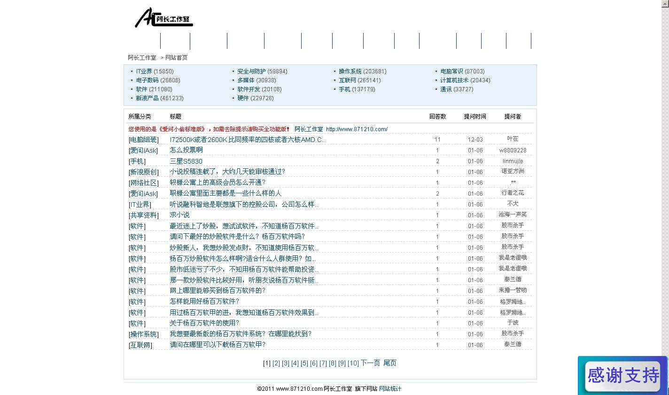Go to 下一页 next page

pos(370,363)
